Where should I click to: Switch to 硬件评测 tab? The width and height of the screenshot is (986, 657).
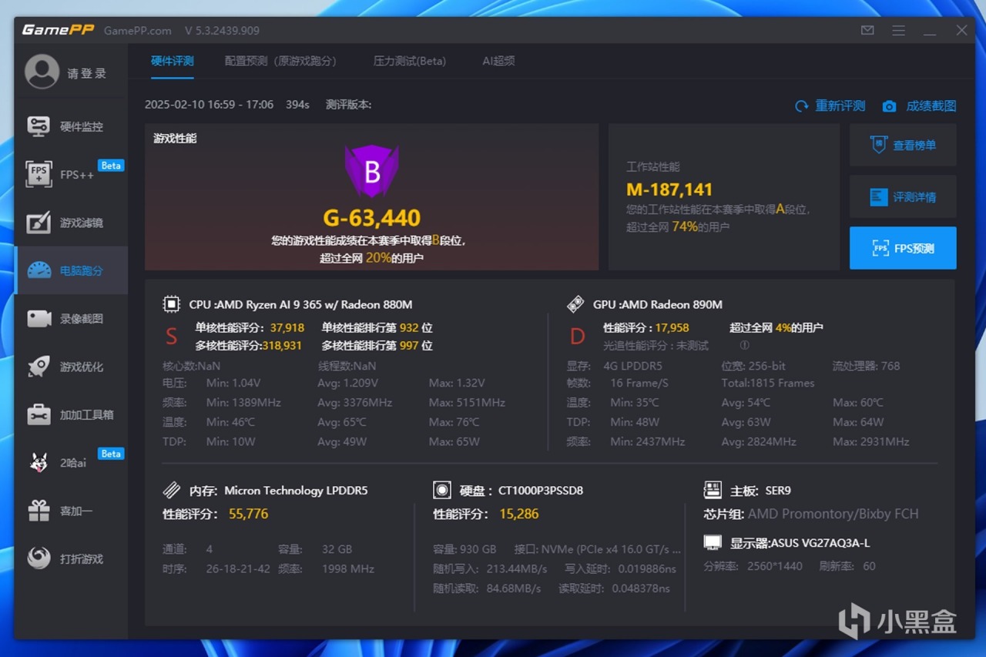(x=173, y=61)
